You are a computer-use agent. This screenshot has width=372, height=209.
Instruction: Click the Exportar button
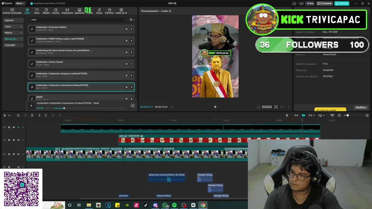pos(342,3)
